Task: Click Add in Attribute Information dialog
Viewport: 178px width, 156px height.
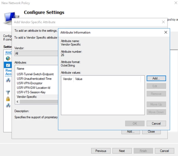Action: point(156,78)
